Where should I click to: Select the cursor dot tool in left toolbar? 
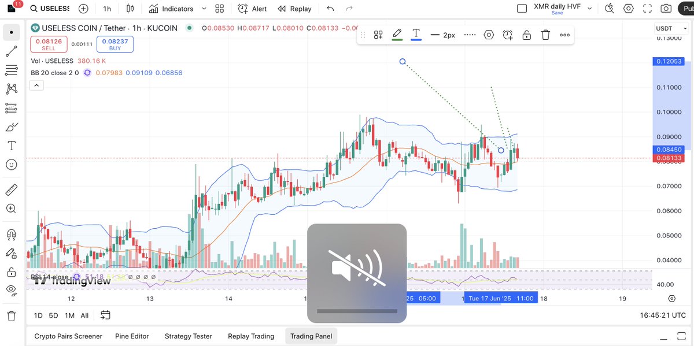click(x=11, y=32)
